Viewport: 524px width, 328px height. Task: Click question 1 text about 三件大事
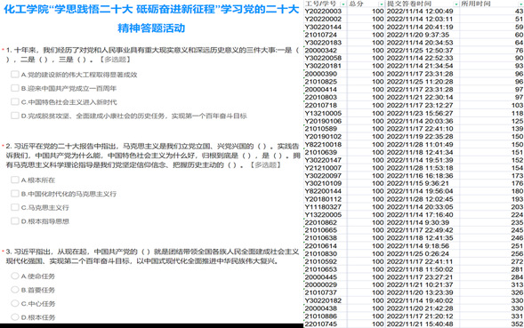(152, 55)
